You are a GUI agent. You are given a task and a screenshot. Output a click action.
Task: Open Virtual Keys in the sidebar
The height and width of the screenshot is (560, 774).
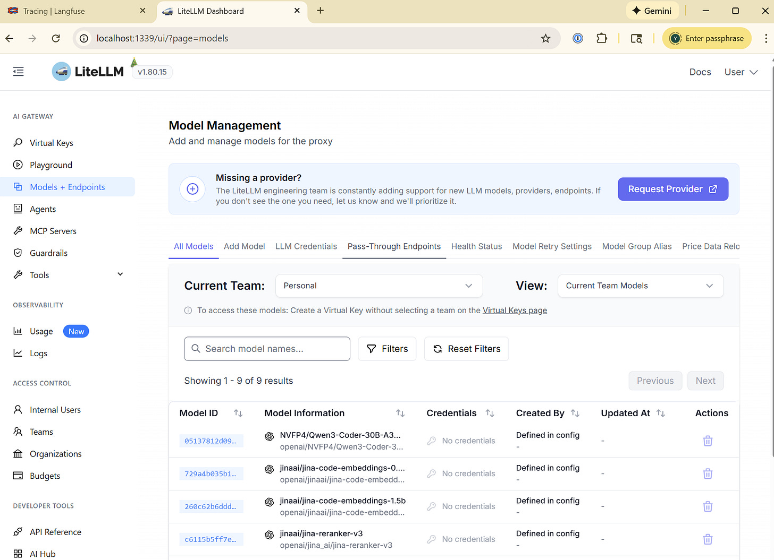[51, 143]
